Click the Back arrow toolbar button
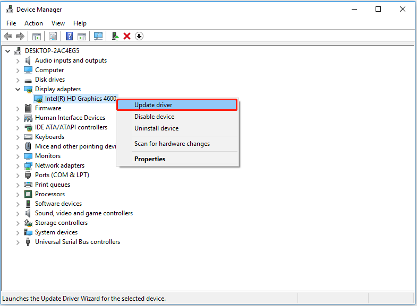The height and width of the screenshot is (306, 417). (8, 36)
